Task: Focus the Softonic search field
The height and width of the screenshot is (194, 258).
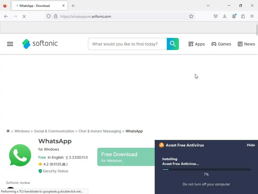Action: click(127, 44)
